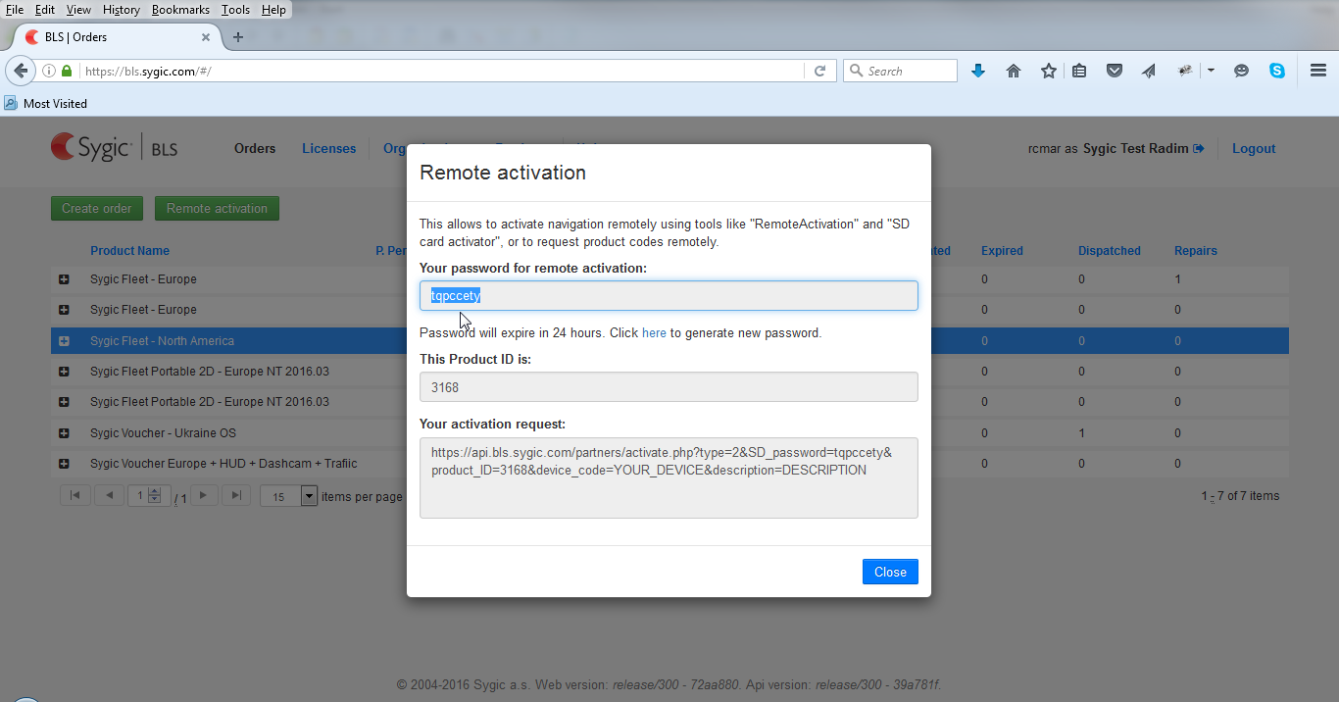Open the items per page dropdown
Screen dimensions: 1339x702
click(x=309, y=496)
